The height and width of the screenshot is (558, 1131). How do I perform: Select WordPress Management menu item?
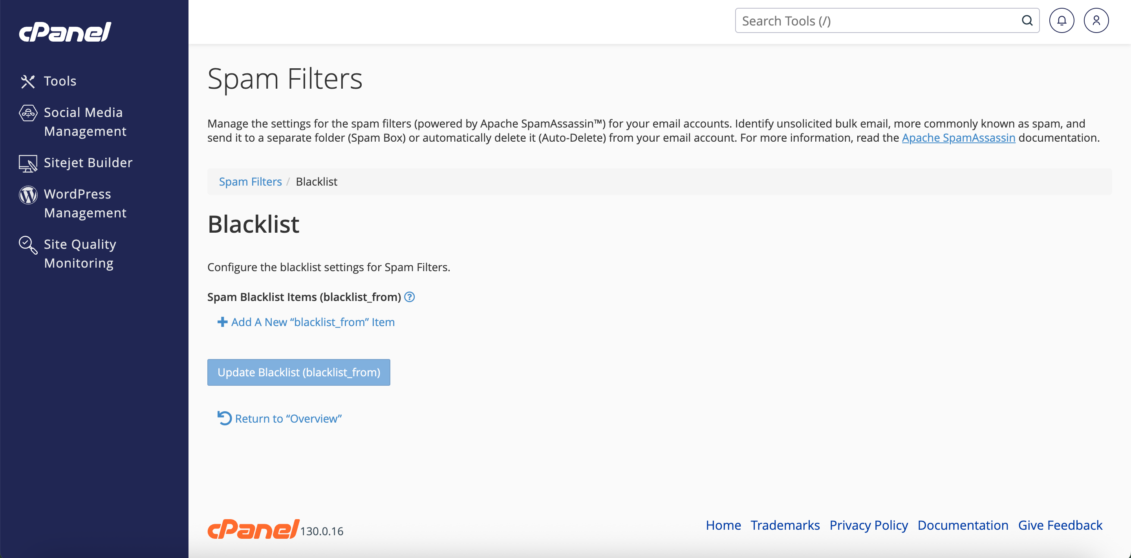pyautogui.click(x=85, y=203)
